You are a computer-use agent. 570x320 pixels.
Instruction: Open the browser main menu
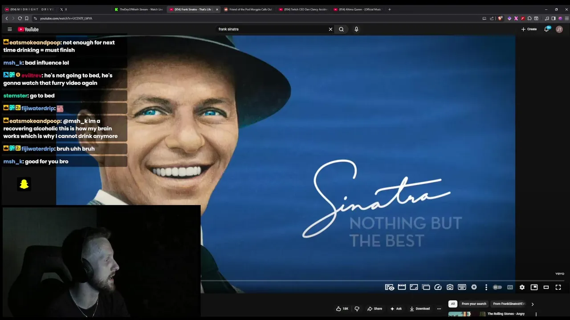point(566,18)
